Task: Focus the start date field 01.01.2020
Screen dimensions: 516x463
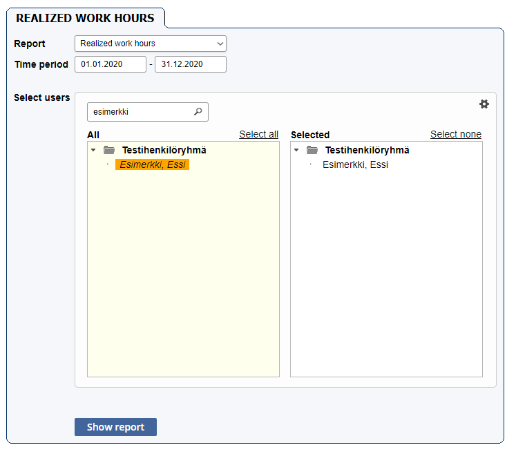Action: tap(111, 64)
